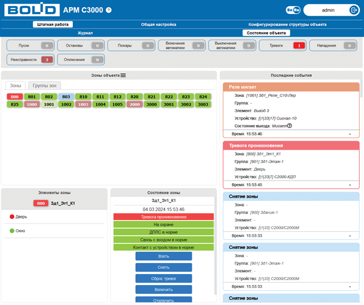364x305 pixels.
Task: Select the red zone 800 badge
Action: [x=15, y=96]
